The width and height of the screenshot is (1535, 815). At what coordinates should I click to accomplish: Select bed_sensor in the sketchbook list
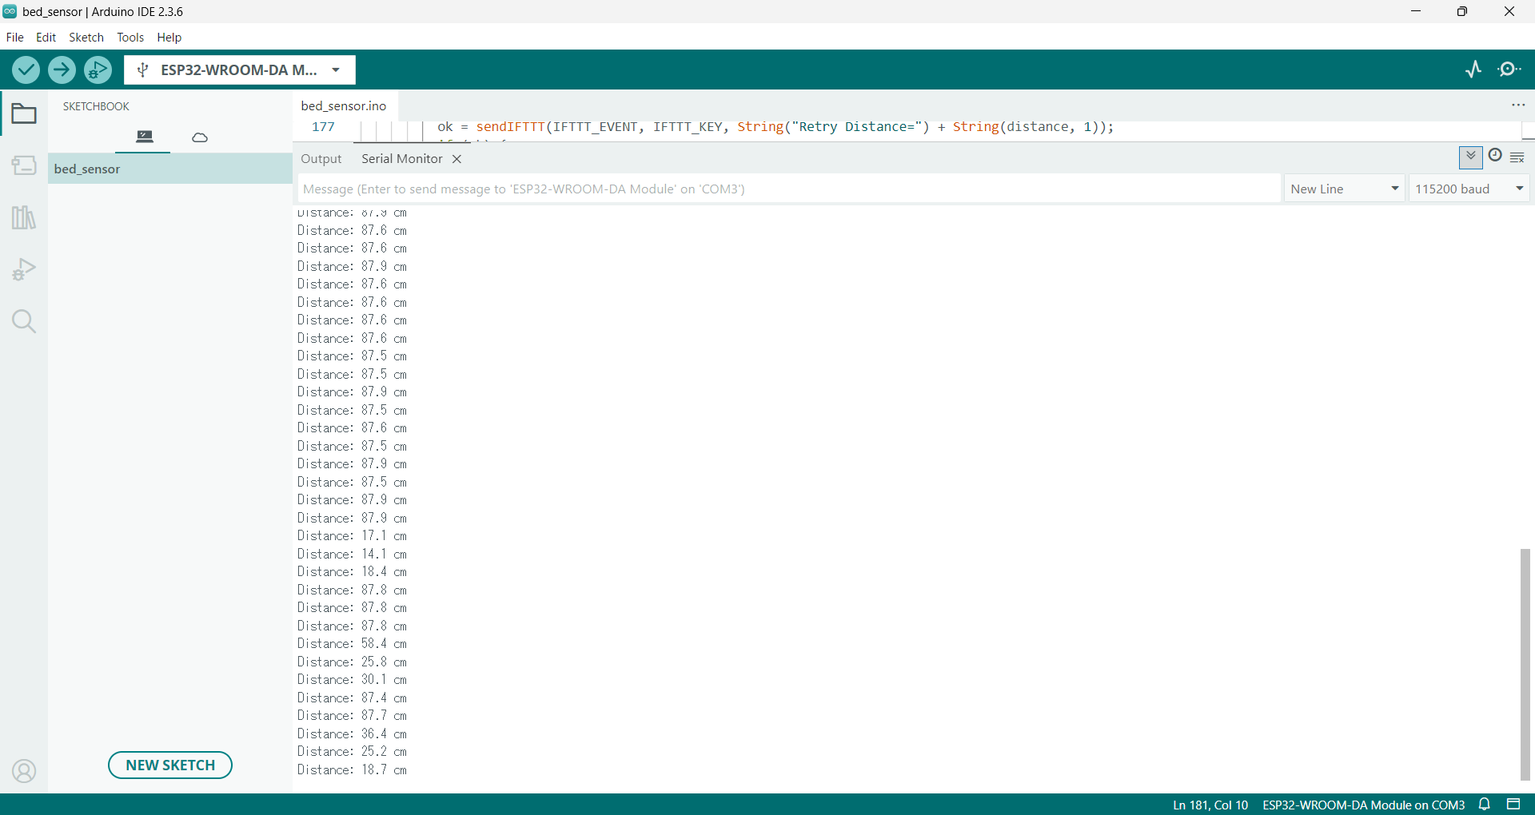pyautogui.click(x=170, y=169)
